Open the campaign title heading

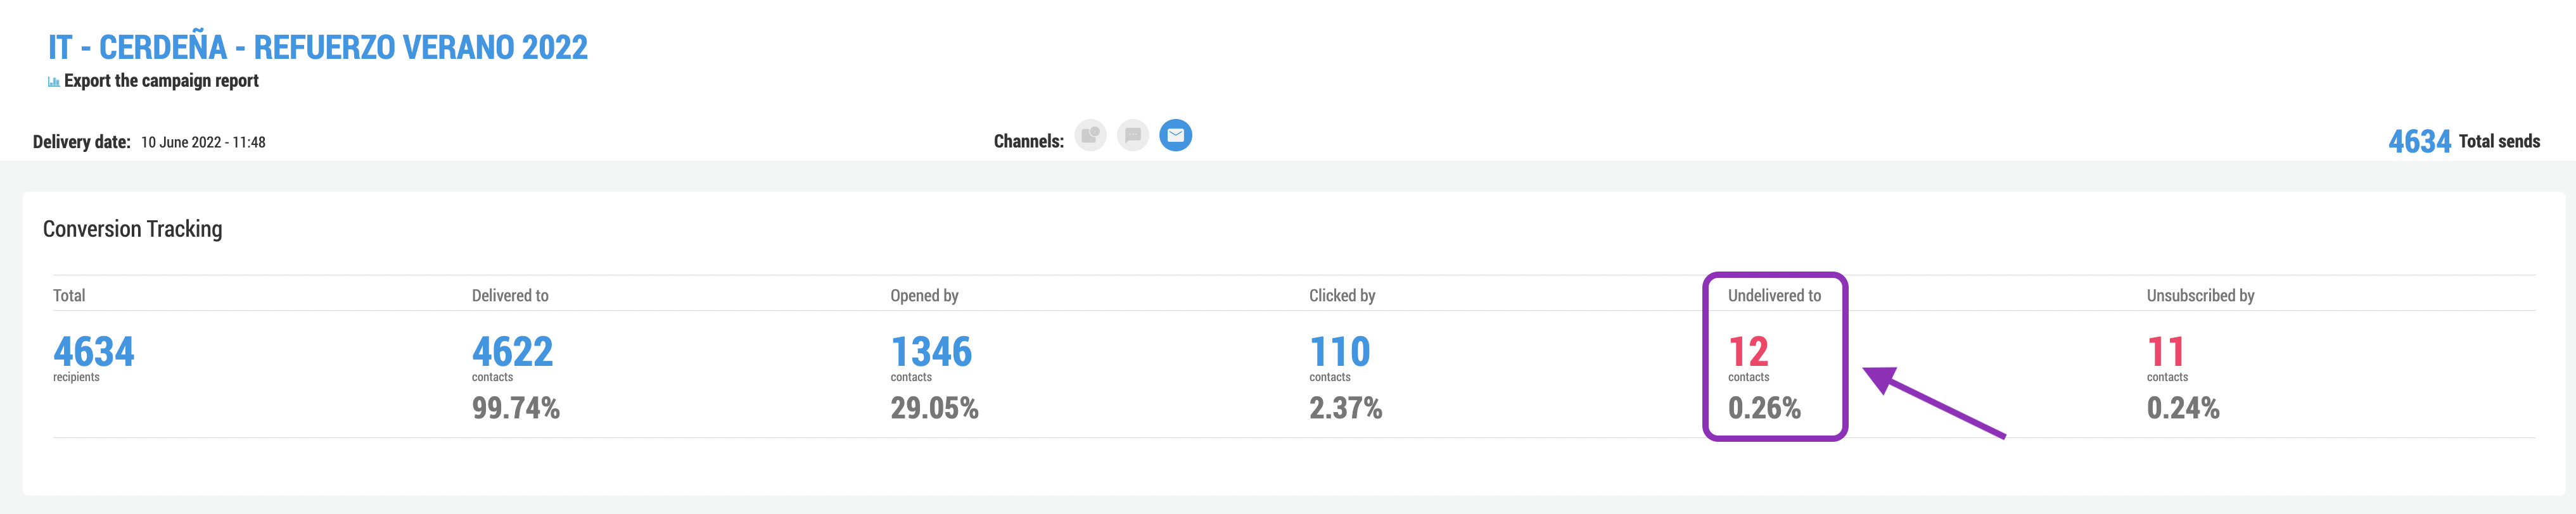pyautogui.click(x=318, y=47)
